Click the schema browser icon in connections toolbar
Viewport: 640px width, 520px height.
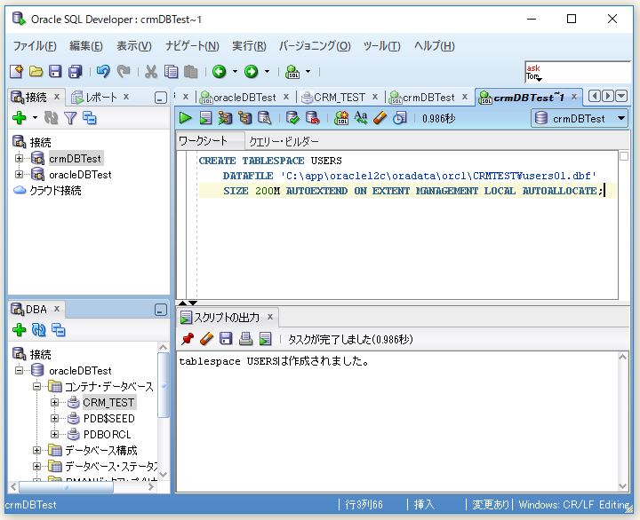(90, 118)
